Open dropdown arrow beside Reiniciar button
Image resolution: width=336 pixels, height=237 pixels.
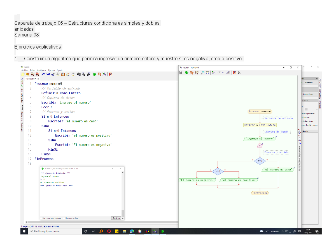click(123, 218)
